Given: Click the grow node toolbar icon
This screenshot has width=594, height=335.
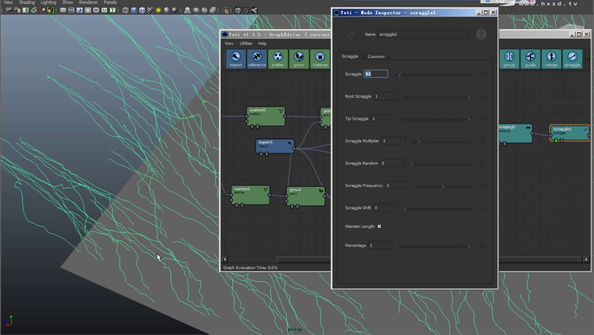Looking at the screenshot, I should (299, 59).
